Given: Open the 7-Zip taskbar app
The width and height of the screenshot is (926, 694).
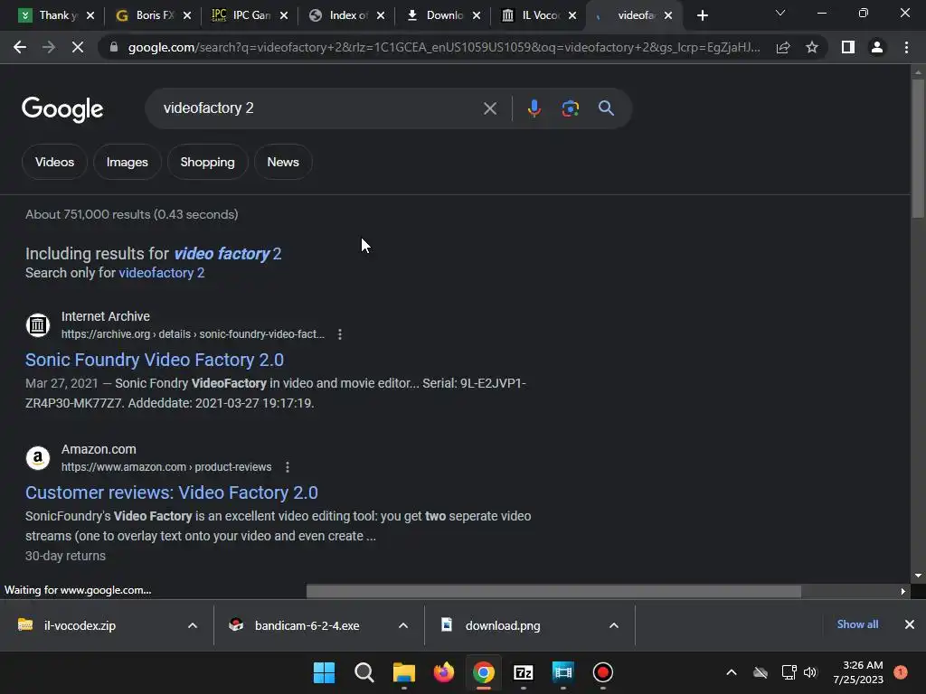Looking at the screenshot, I should (524, 672).
